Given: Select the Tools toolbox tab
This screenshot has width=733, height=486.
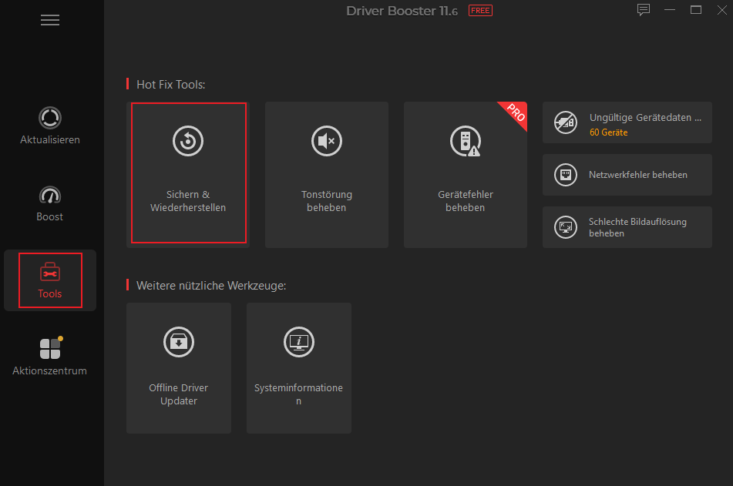Looking at the screenshot, I should (x=50, y=280).
